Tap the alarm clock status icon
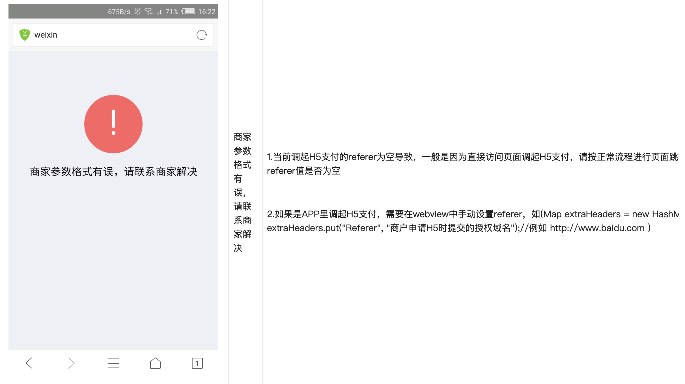 (x=137, y=11)
